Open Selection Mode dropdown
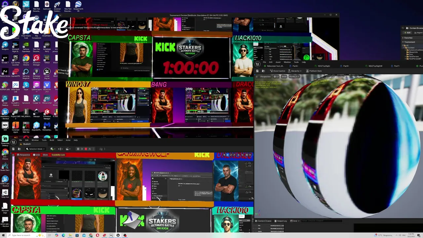 pos(36,149)
